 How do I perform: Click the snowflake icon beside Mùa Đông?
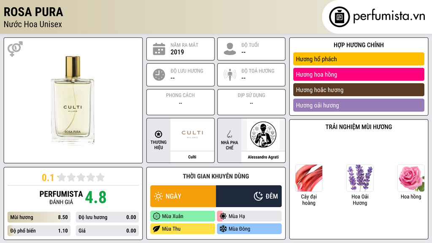223,229
